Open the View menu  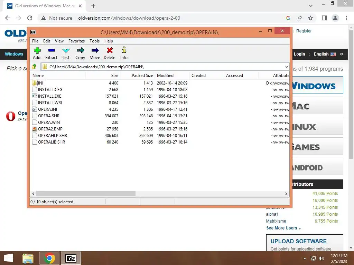59,41
